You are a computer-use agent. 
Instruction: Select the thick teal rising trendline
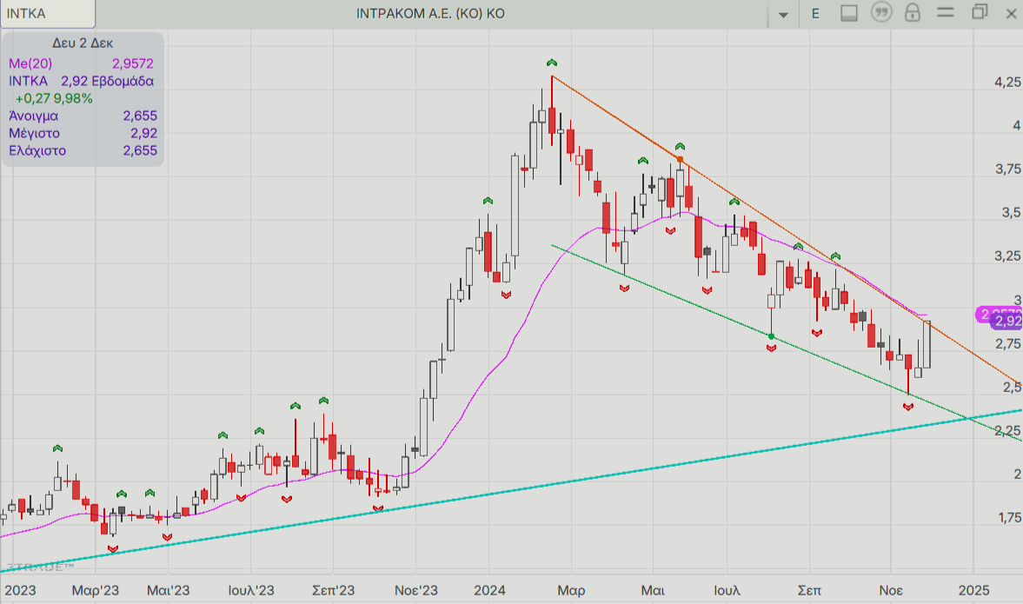click(511, 491)
